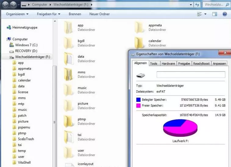This screenshot has height=167, width=231.
Task: Open the data folder icon in file list
Action: (69, 59)
